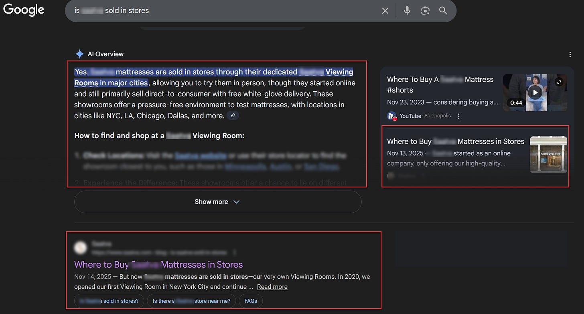The image size is (584, 314).
Task: Expand the video thumbnail preview icon
Action: click(560, 82)
